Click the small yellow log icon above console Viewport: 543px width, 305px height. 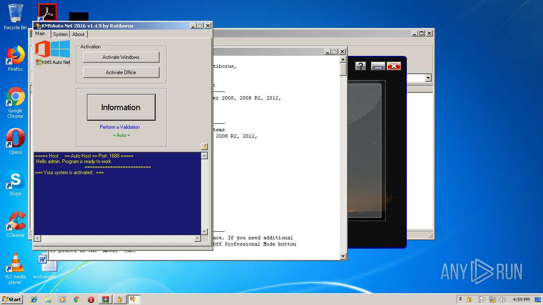coord(204,147)
